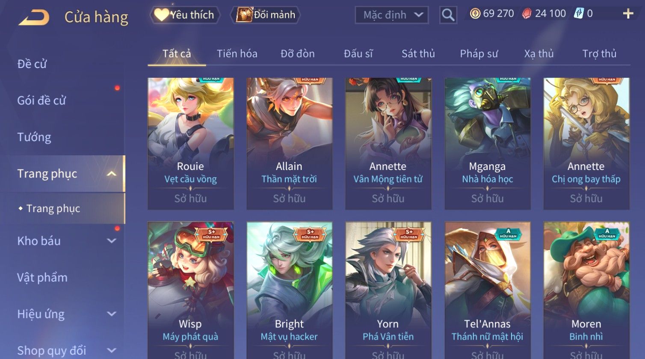Expand the Kho báu sidebar section

click(x=111, y=241)
